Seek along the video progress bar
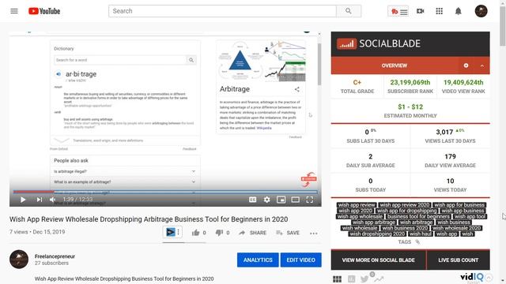The image size is (506, 284). (x=165, y=192)
